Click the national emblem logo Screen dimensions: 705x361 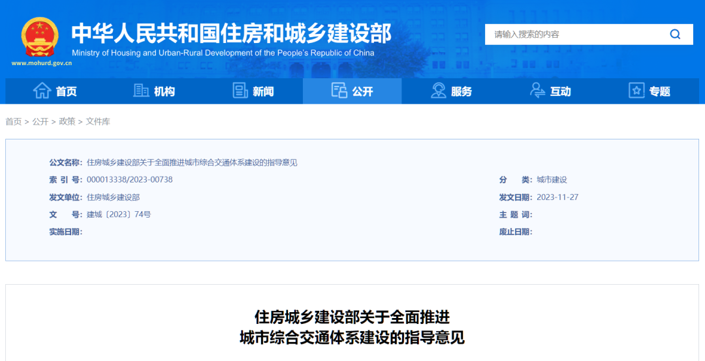pyautogui.click(x=40, y=36)
